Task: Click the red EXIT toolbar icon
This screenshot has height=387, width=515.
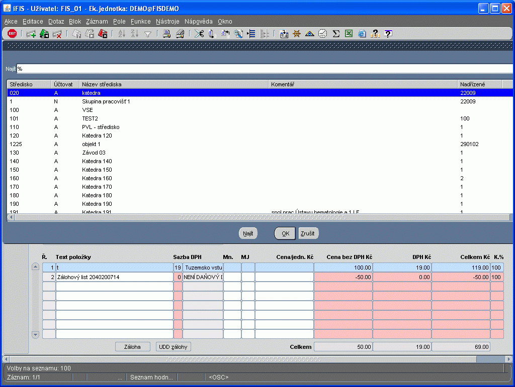Action: pos(12,34)
